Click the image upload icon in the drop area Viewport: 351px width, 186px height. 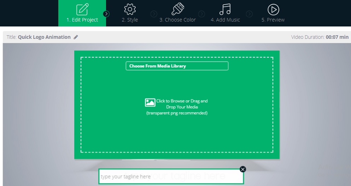pyautogui.click(x=150, y=102)
